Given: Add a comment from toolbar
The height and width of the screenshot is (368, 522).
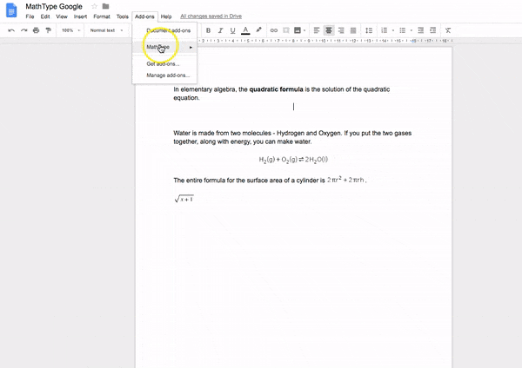Looking at the screenshot, I should click(x=286, y=30).
